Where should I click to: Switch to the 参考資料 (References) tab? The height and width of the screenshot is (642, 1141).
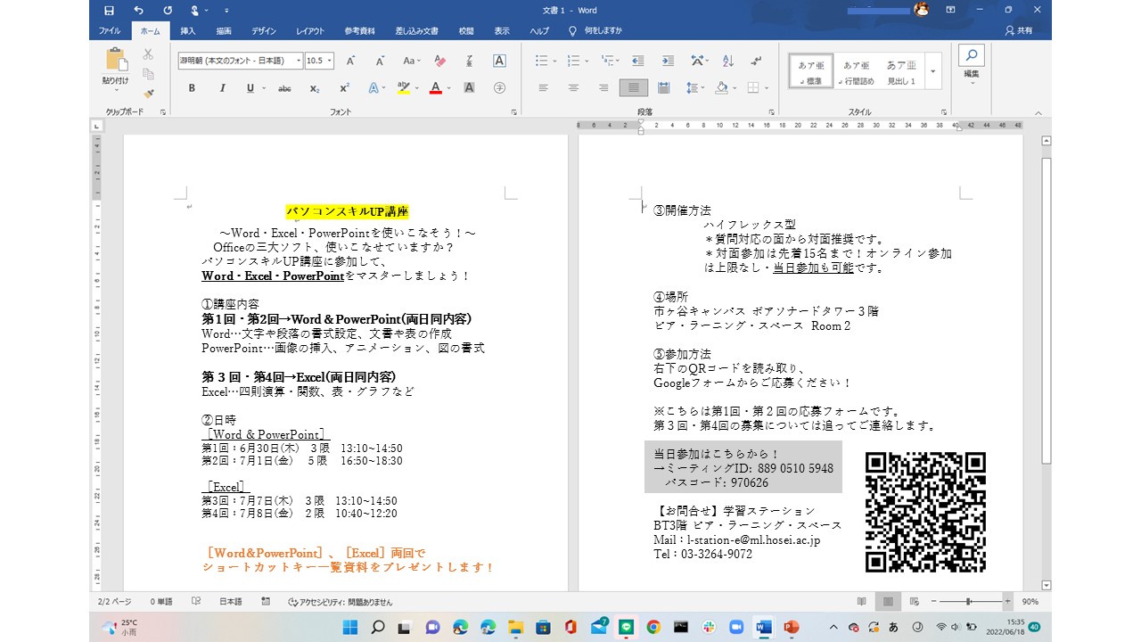click(x=360, y=30)
